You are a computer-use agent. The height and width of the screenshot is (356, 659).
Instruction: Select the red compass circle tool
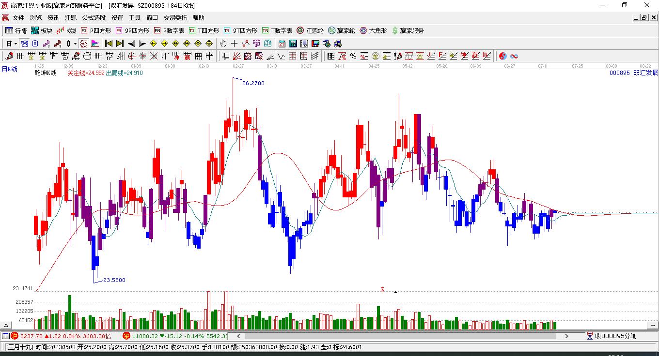coord(131,56)
